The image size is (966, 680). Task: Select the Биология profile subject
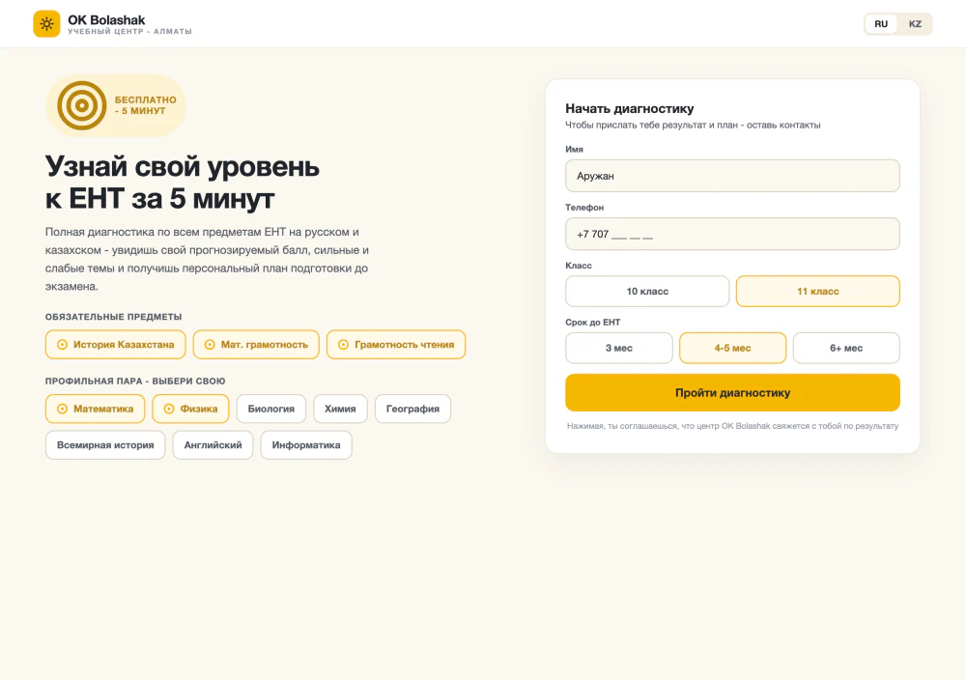[x=271, y=409]
